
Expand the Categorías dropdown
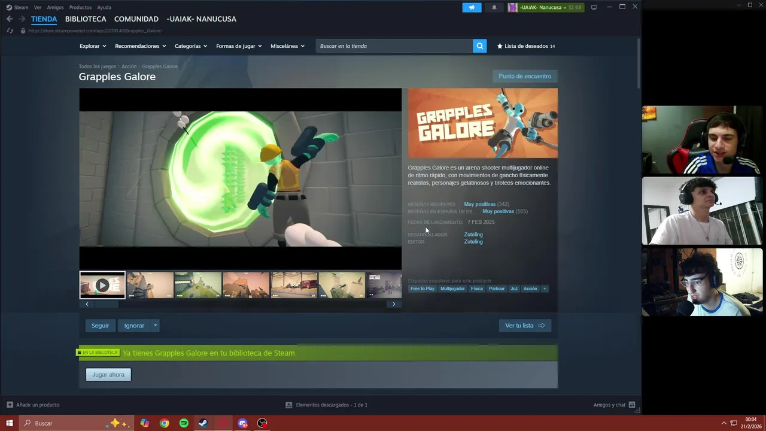(x=191, y=46)
